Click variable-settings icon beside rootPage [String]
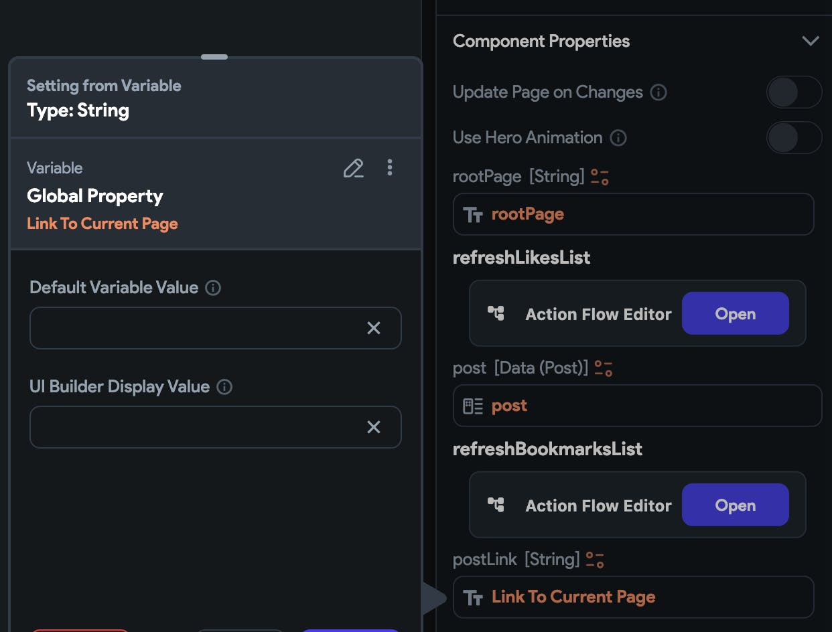Screen dimensions: 832x632 [600, 177]
